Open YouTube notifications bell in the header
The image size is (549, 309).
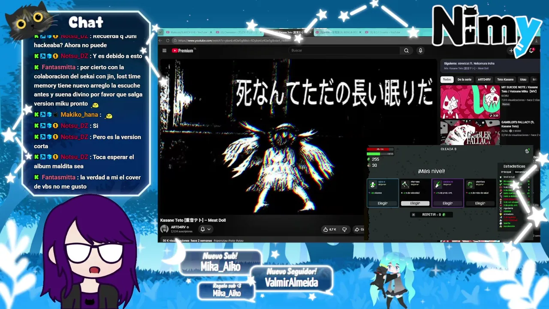(x=531, y=51)
